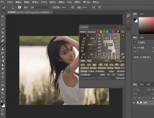Select the Move tool
Image resolution: width=154 pixels, height=118 pixels.
[x=3, y=17]
